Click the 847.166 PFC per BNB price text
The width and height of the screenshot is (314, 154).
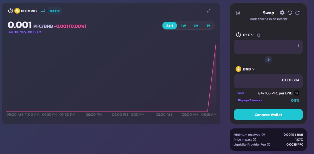coord(275,93)
